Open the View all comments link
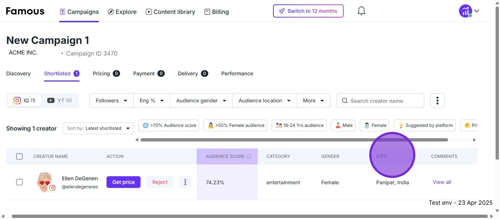Viewport: 500px width, 219px height. 442,182
